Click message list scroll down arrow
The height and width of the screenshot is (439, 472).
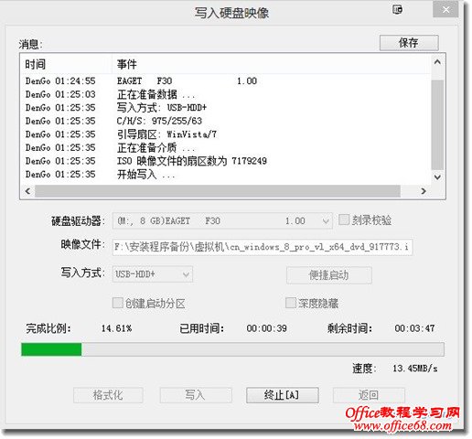tap(437, 177)
